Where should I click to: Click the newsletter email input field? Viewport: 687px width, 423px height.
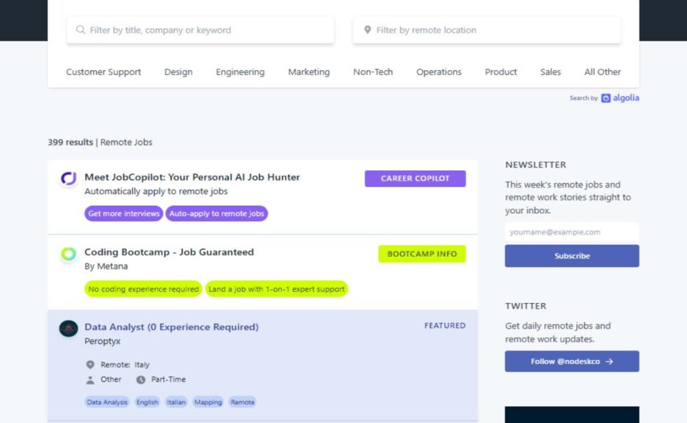coord(572,232)
